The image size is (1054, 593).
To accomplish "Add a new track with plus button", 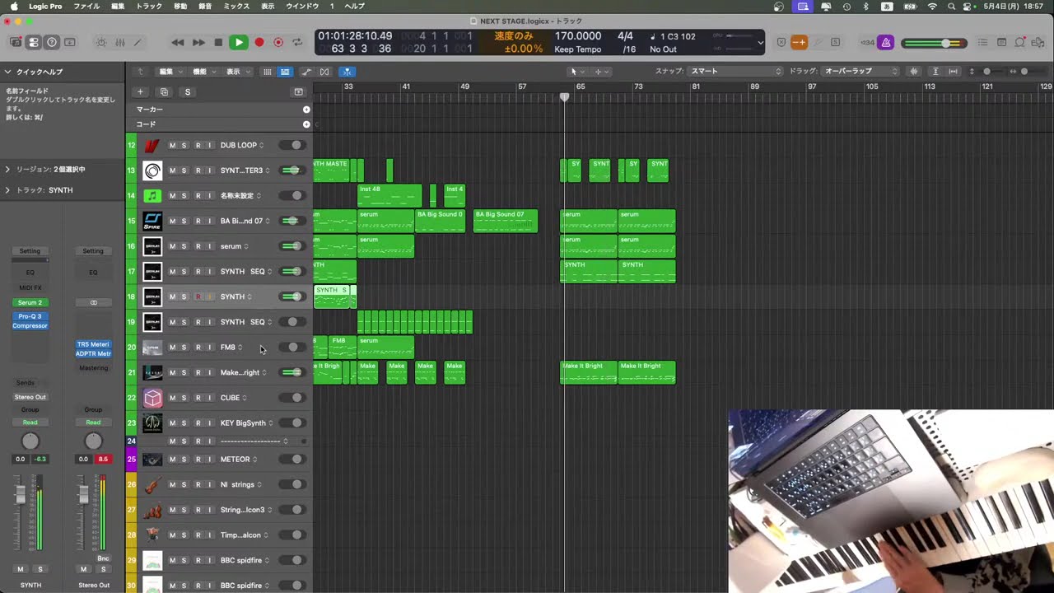I will pyautogui.click(x=140, y=91).
